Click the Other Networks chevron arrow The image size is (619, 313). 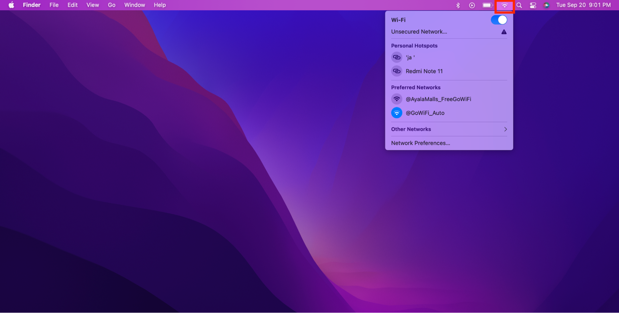click(505, 129)
